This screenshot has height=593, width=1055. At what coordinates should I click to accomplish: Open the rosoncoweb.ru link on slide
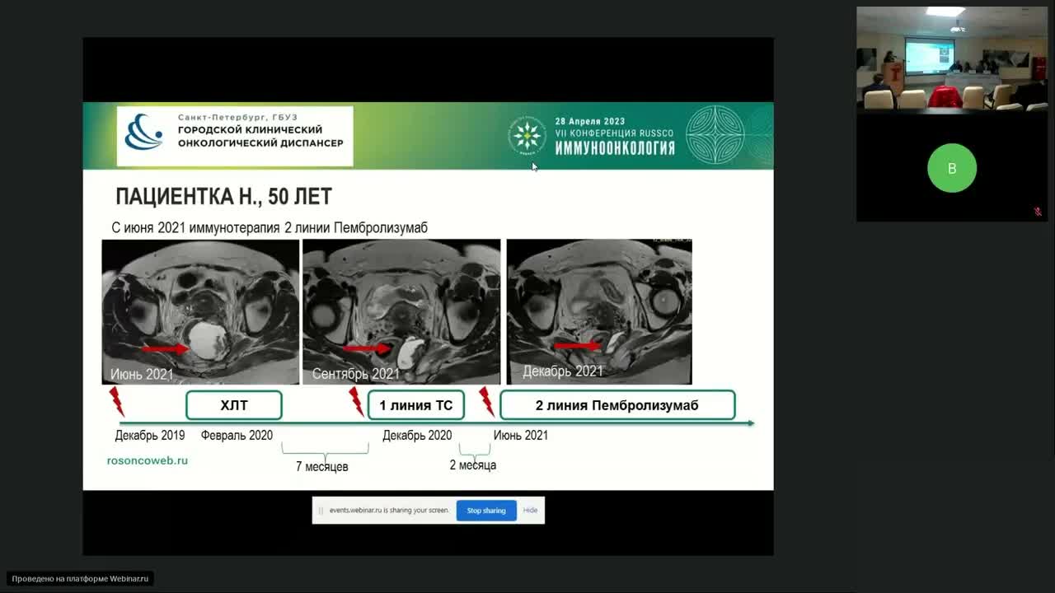click(x=148, y=460)
